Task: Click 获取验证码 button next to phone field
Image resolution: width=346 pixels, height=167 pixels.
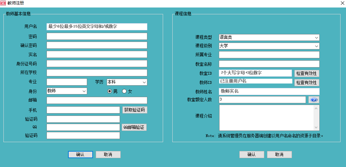Action: (x=135, y=110)
